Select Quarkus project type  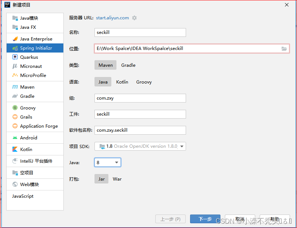(x=35, y=57)
